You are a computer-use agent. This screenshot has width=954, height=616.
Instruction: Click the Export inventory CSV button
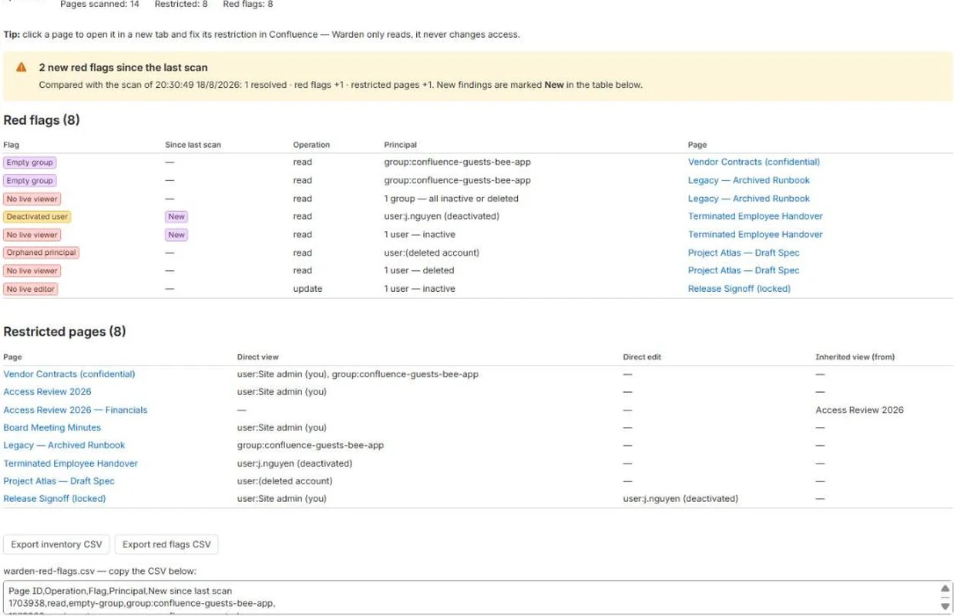pyautogui.click(x=57, y=544)
